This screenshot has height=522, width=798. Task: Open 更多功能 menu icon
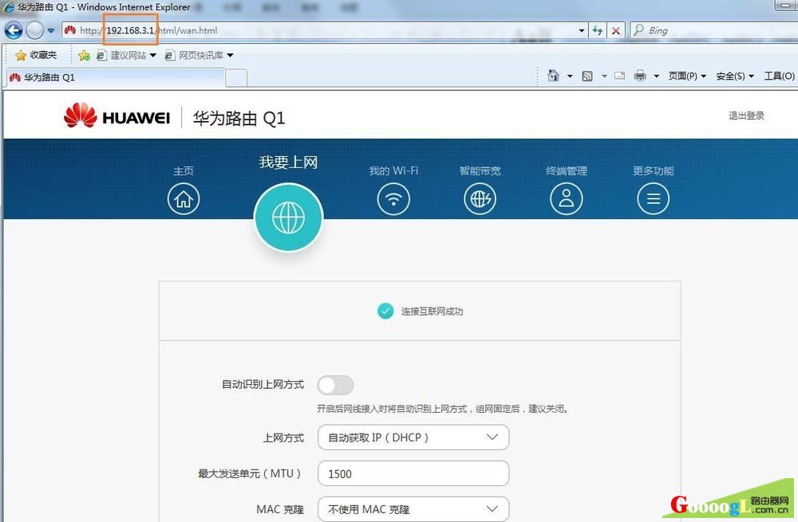click(x=653, y=198)
